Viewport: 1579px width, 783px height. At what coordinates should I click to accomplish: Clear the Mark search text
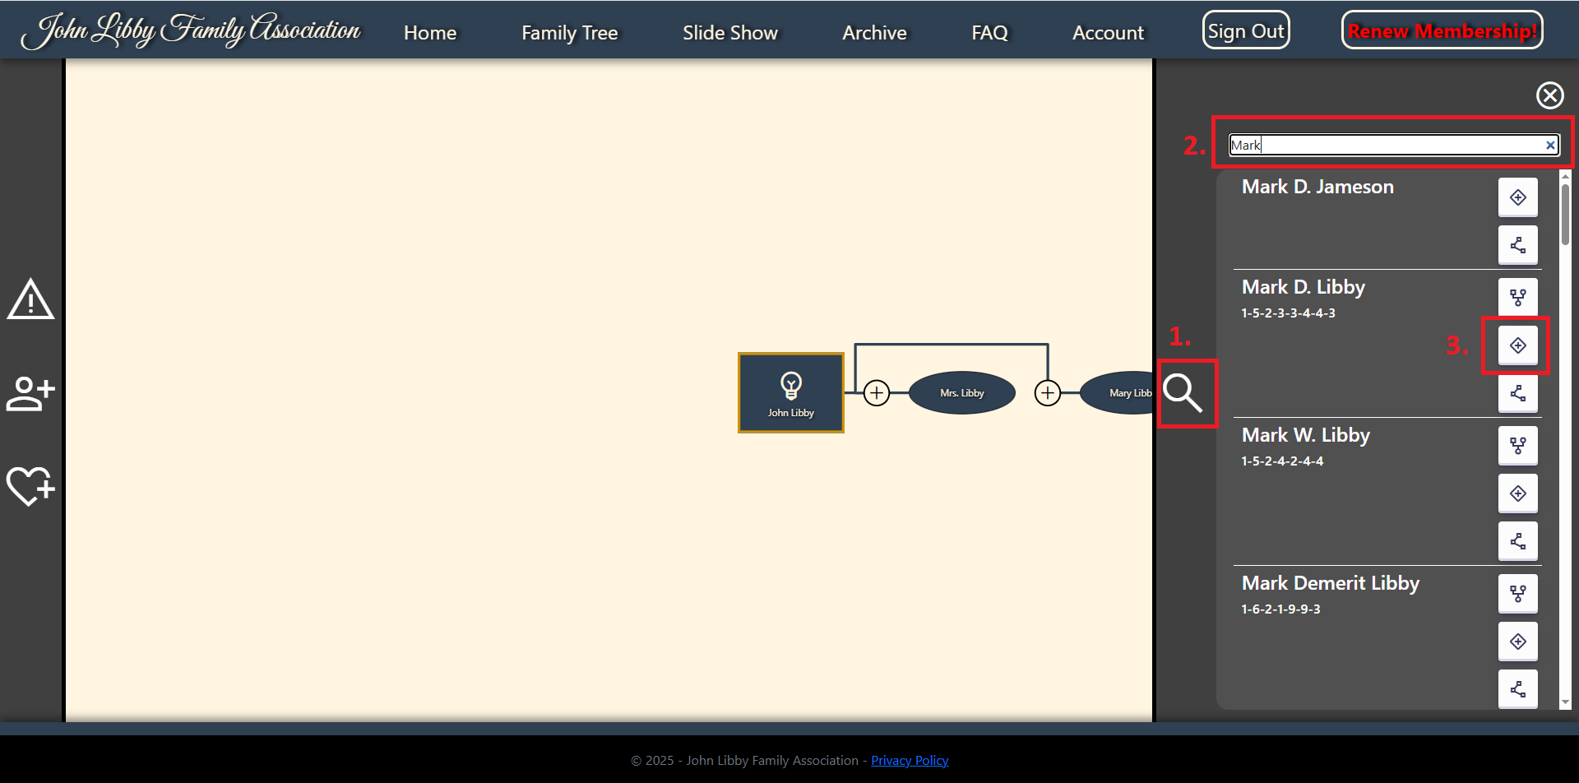tap(1550, 145)
